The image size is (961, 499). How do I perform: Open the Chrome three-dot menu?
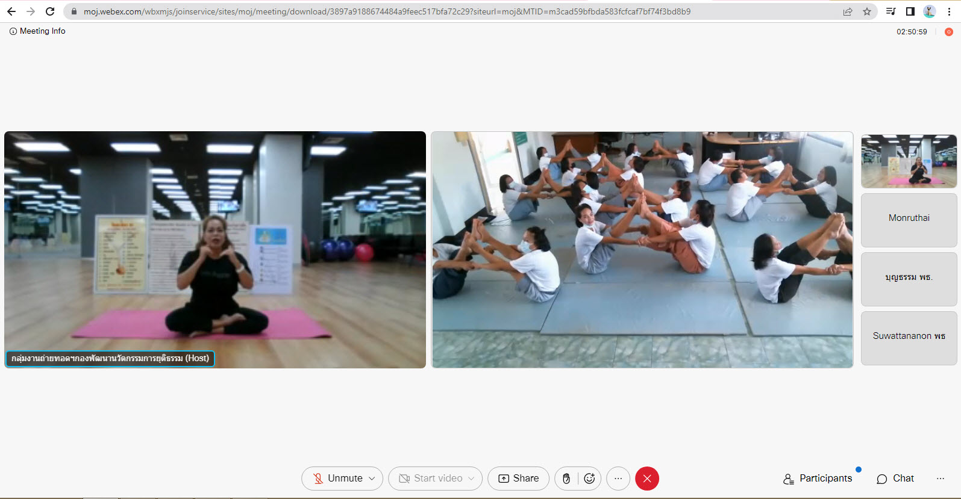(949, 11)
